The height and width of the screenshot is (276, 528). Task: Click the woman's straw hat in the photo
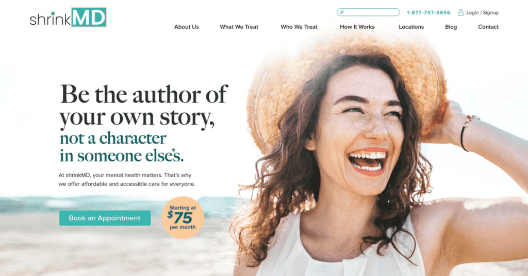coord(347,84)
